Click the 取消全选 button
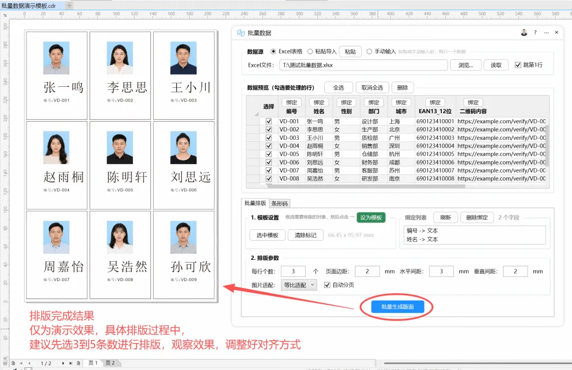 point(372,87)
